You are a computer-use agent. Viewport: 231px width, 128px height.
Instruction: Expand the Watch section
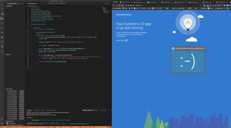(8, 54)
